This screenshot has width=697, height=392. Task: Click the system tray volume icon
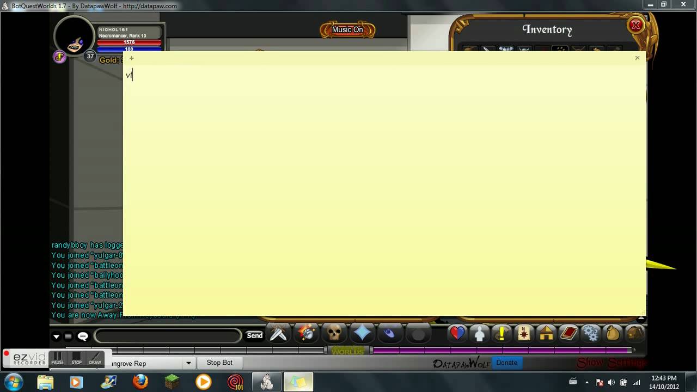612,382
